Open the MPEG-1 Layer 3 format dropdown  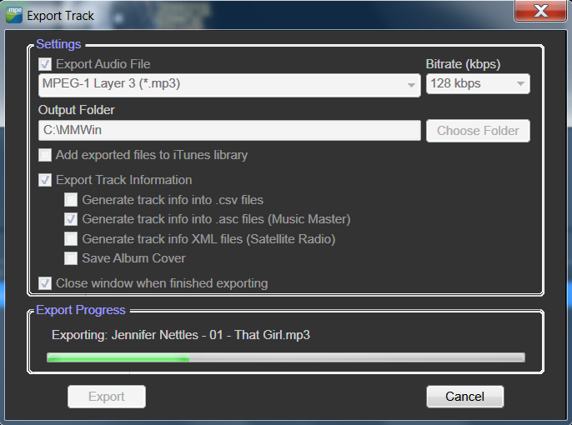click(x=229, y=84)
